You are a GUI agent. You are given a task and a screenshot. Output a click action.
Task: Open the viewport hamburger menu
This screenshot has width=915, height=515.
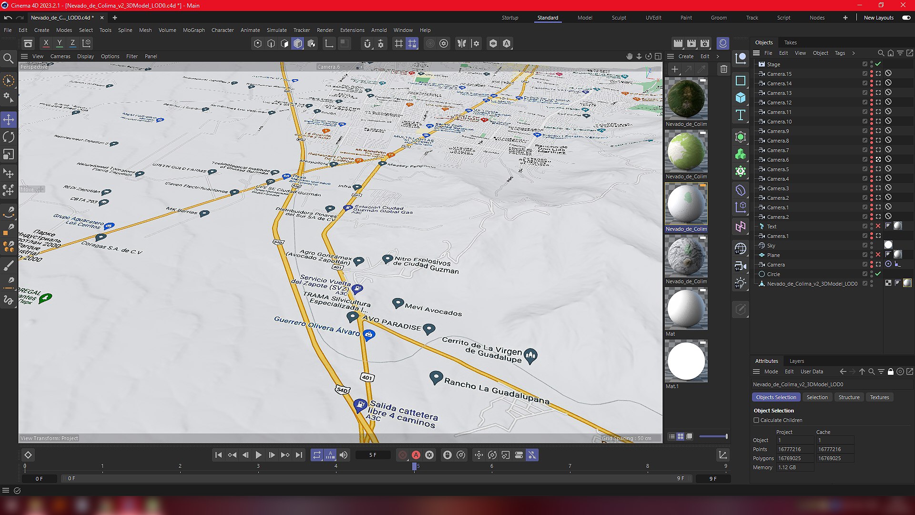click(x=24, y=56)
